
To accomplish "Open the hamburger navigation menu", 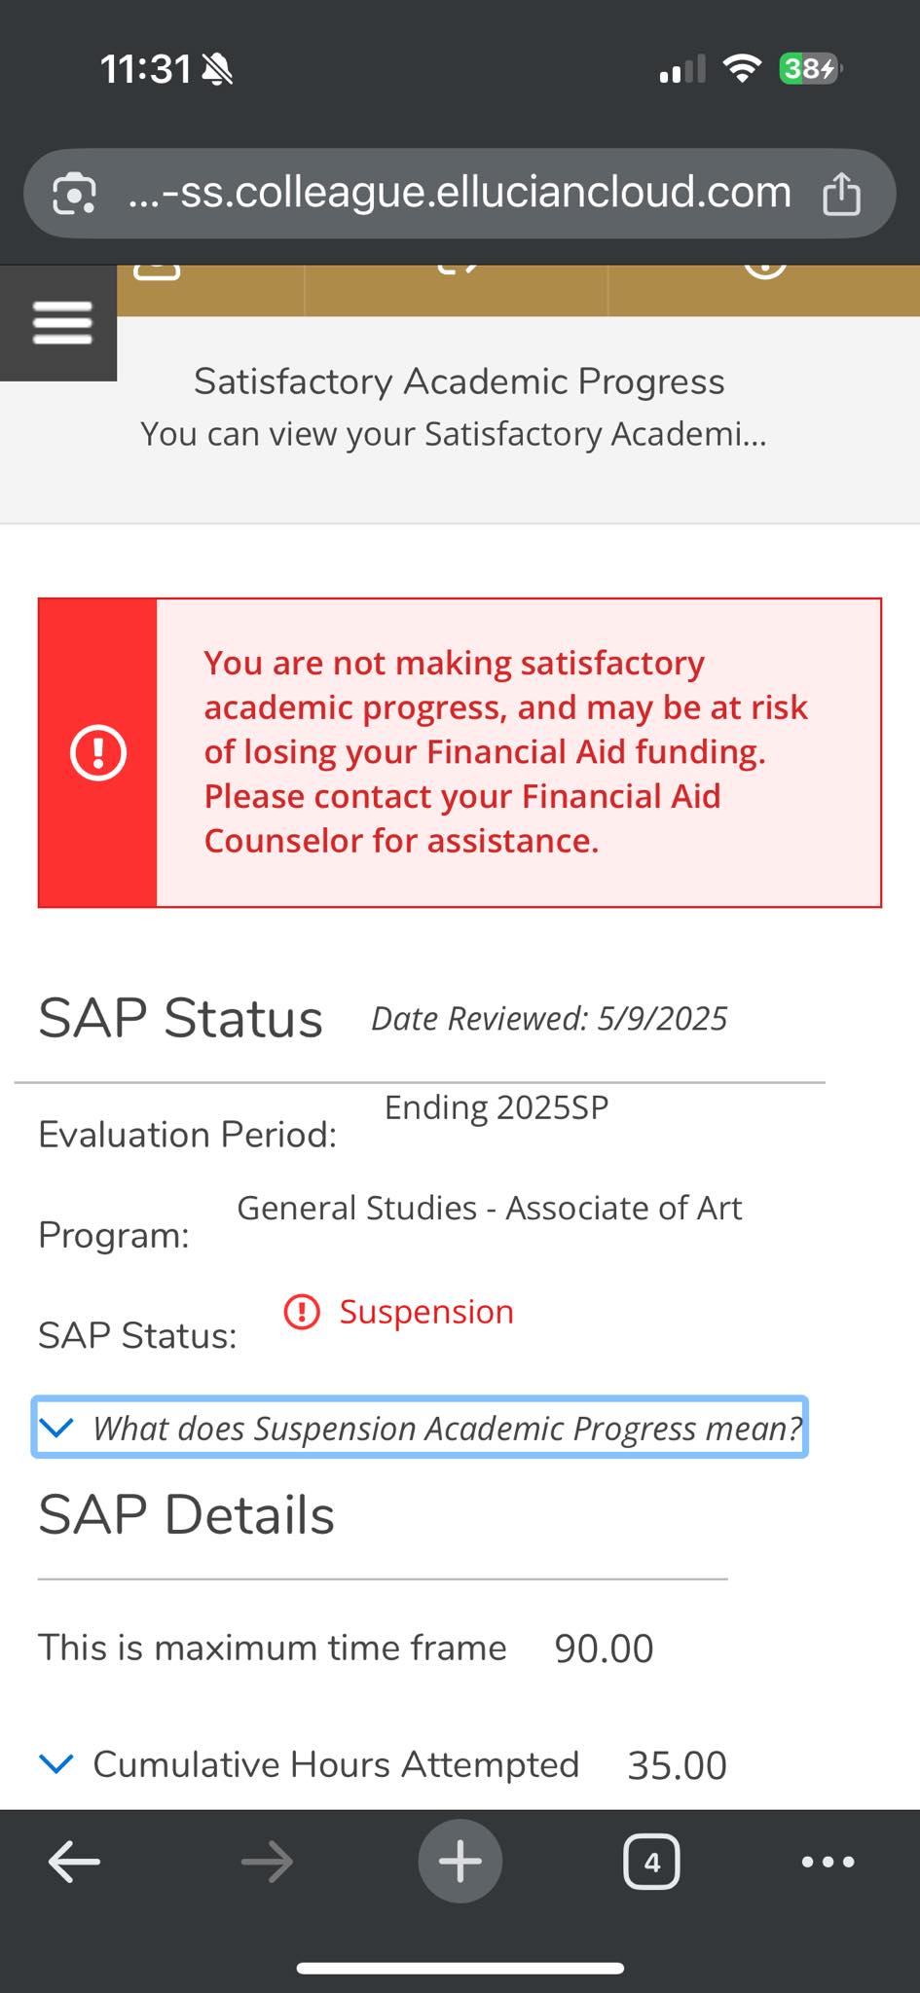I will coord(61,322).
